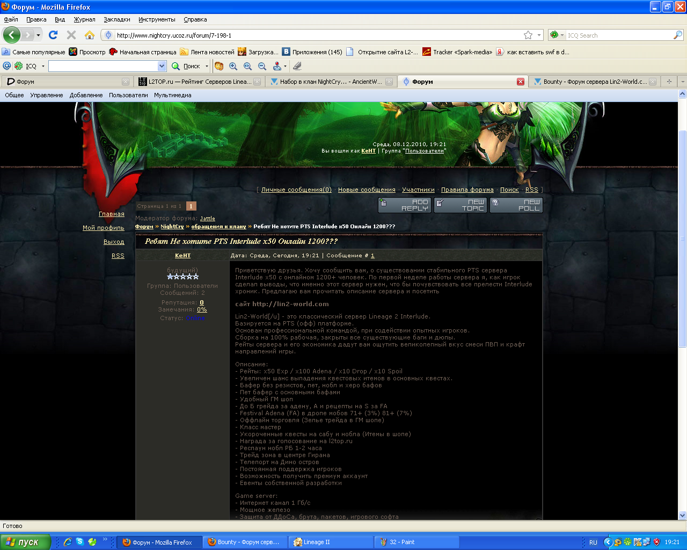The image size is (687, 550).
Task: Expand the joystick icon dropdown arrow
Action: pos(285,66)
